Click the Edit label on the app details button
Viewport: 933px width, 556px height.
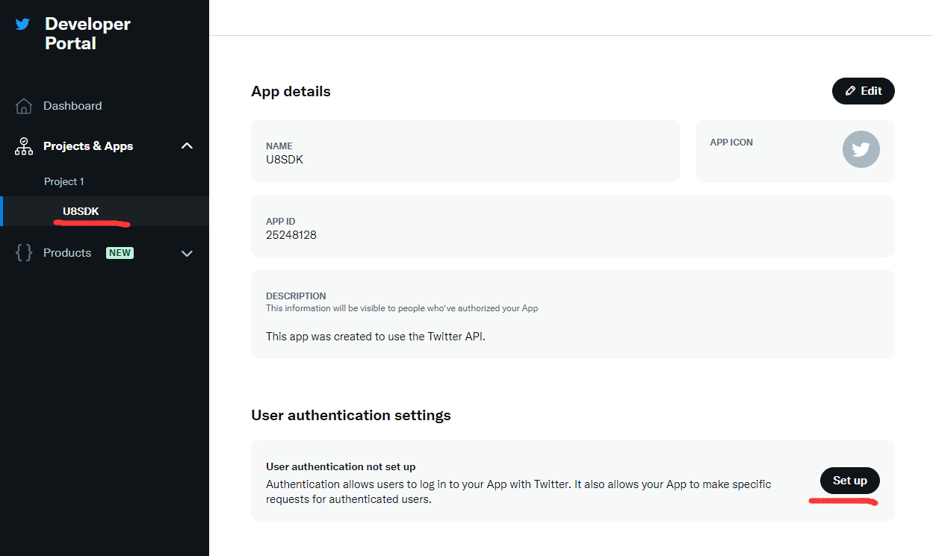(871, 91)
